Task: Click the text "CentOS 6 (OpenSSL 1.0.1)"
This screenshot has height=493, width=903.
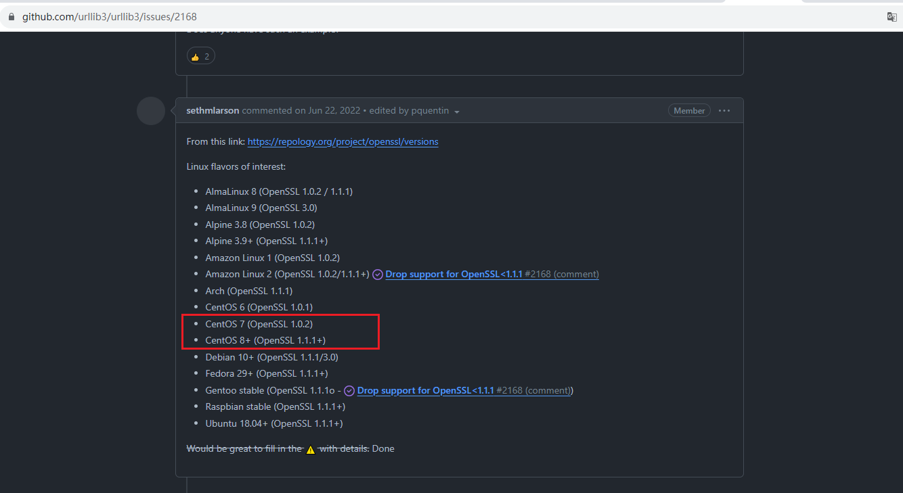Action: click(x=259, y=308)
